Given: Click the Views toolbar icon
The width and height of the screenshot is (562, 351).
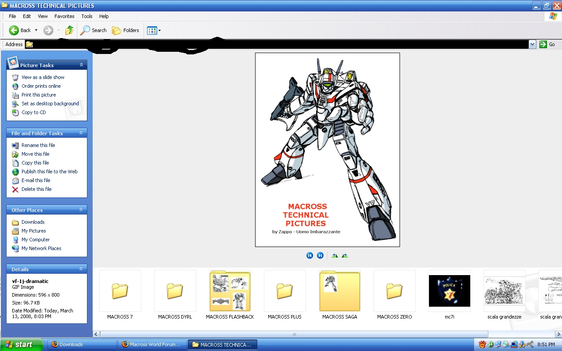Looking at the screenshot, I should coord(152,30).
